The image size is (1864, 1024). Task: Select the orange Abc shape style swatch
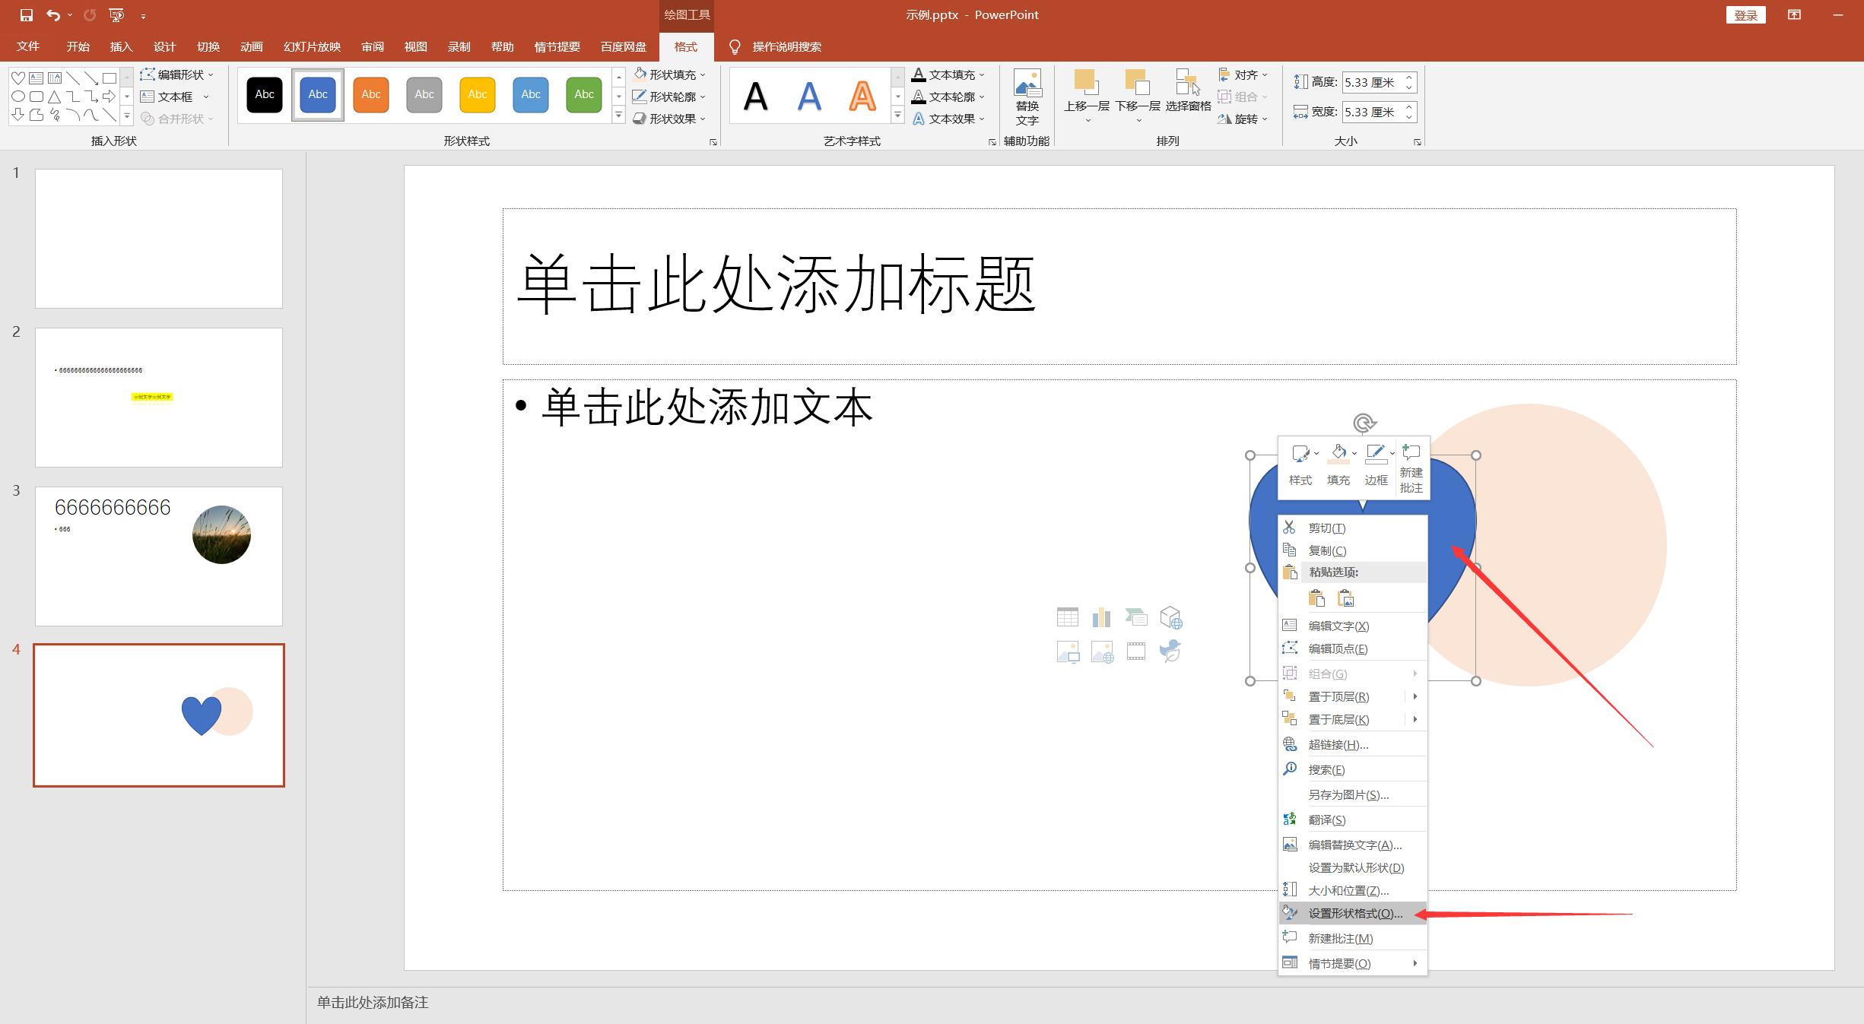[x=371, y=95]
